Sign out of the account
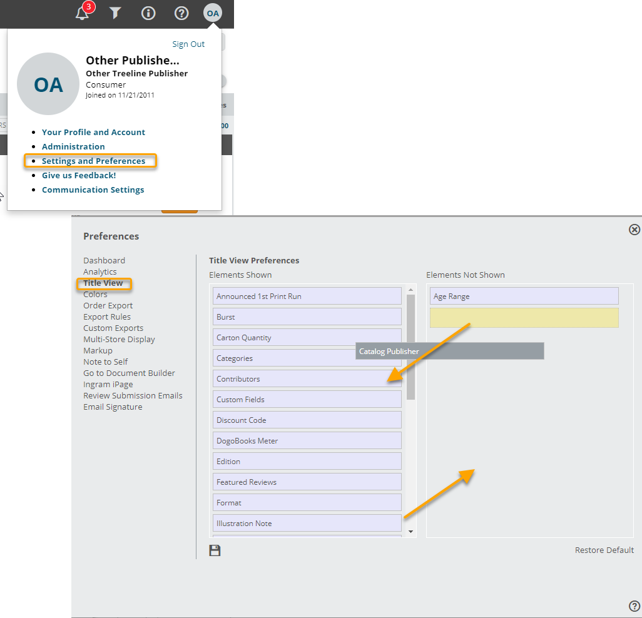The image size is (642, 618). (x=188, y=44)
